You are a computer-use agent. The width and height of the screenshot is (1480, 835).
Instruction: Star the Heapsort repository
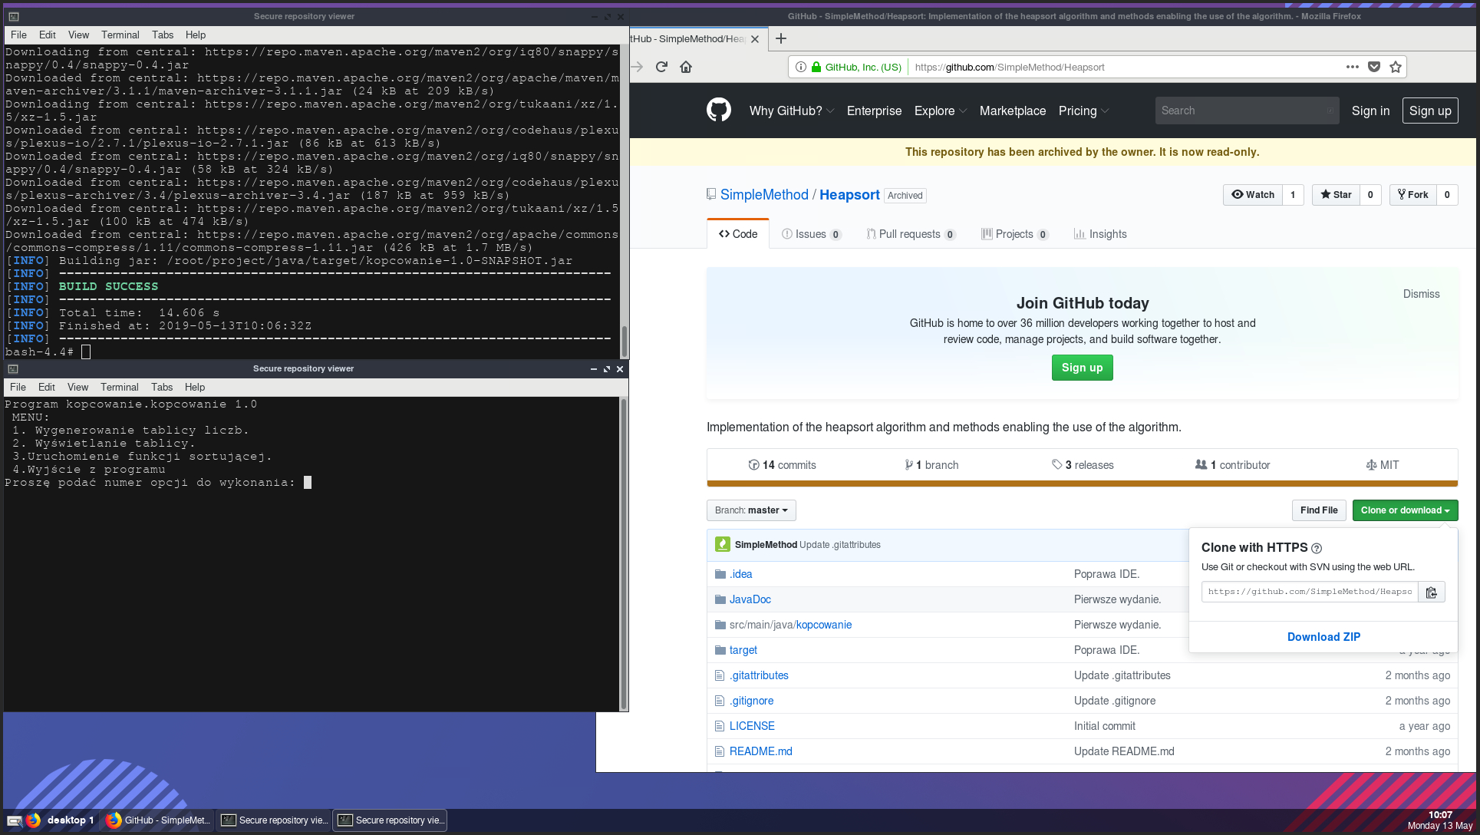pos(1336,195)
